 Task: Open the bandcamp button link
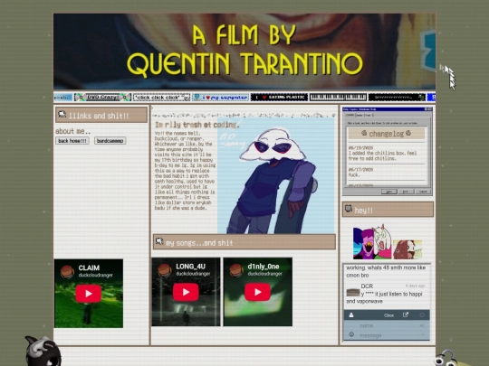click(110, 141)
